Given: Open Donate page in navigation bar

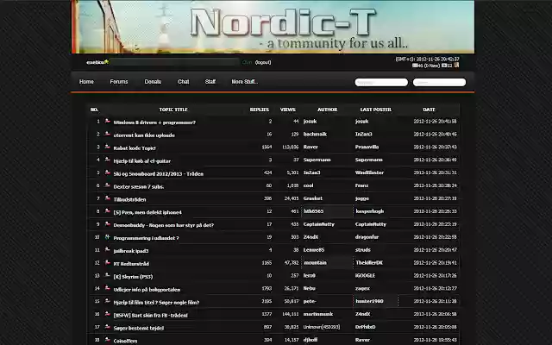Looking at the screenshot, I should point(153,82).
